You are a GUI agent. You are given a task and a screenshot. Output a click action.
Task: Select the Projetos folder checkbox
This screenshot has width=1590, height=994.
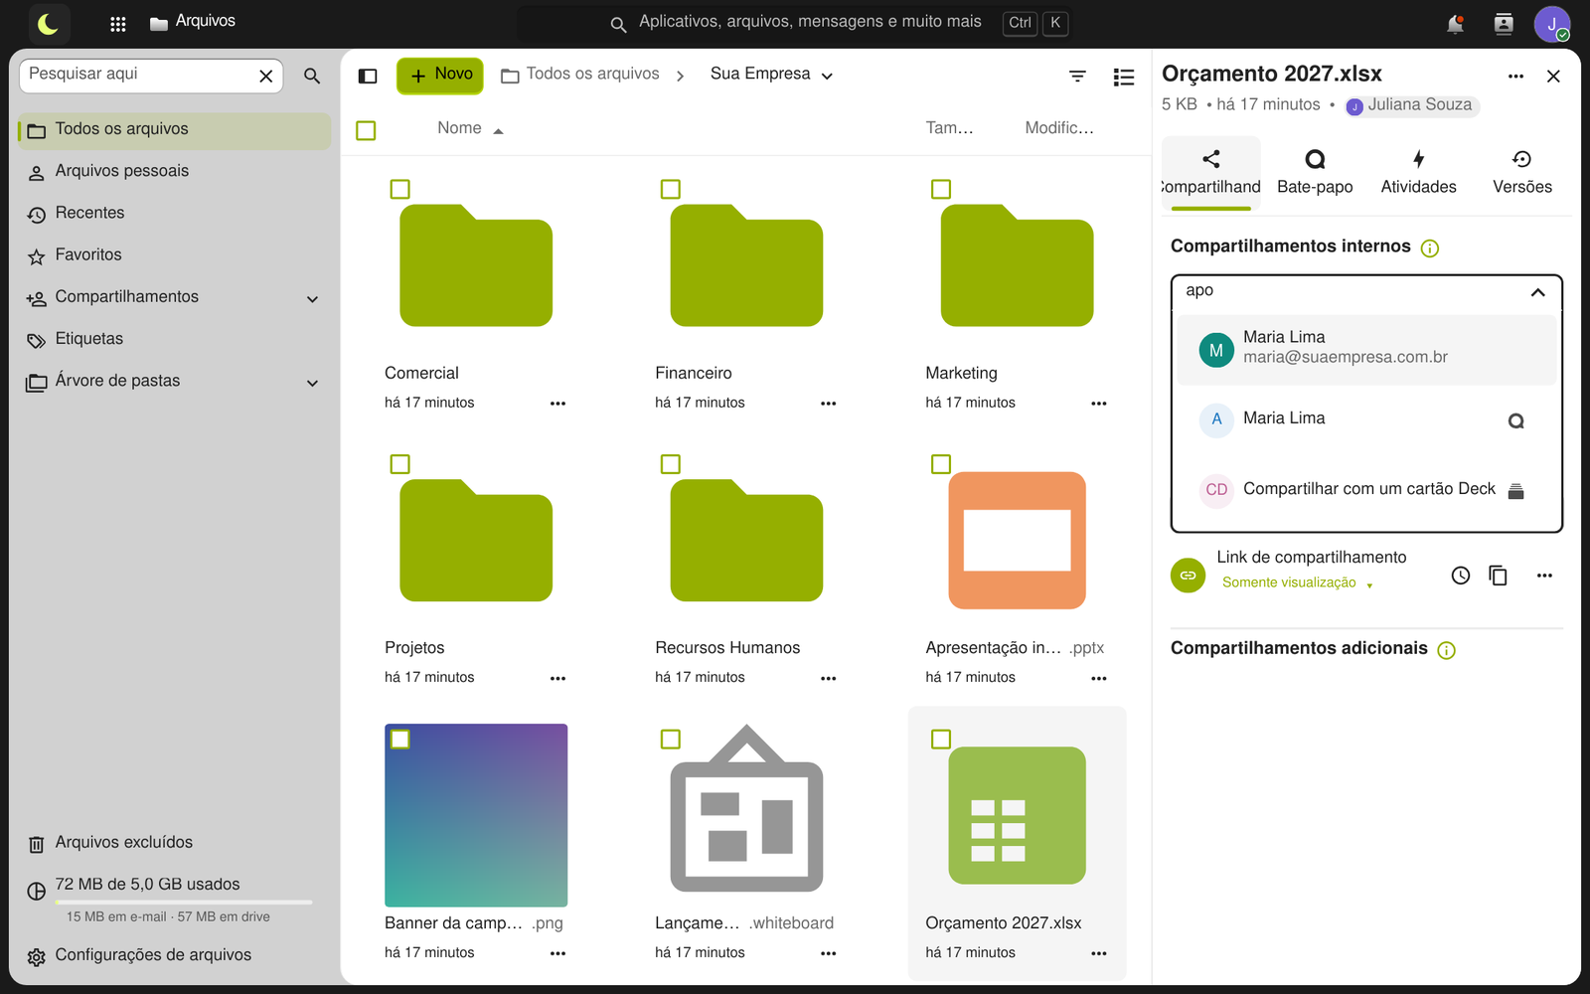[x=400, y=464]
